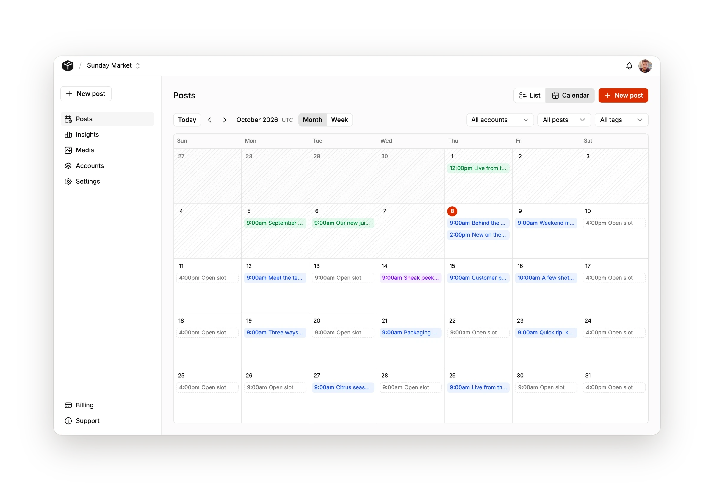Open the 9:00am Our new jui... post
The height and width of the screenshot is (491, 714).
tap(343, 223)
